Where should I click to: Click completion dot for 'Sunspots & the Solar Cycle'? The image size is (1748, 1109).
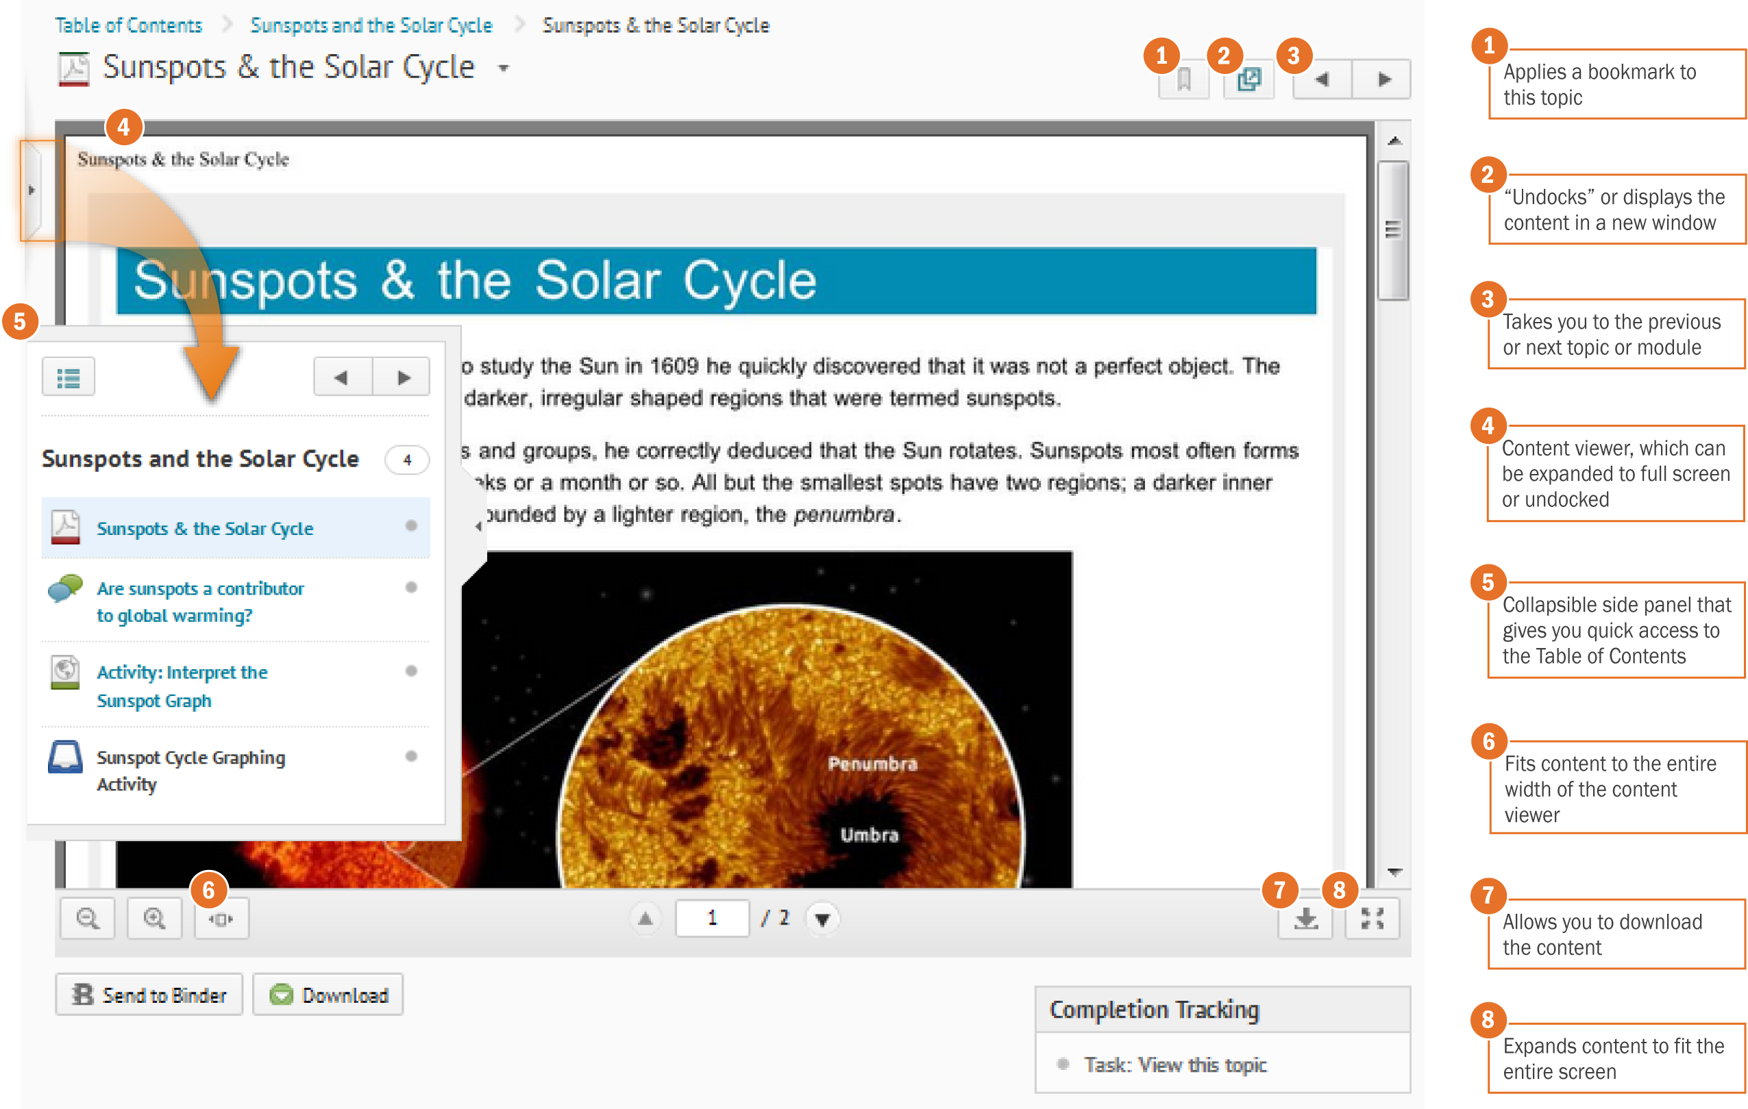tap(412, 525)
